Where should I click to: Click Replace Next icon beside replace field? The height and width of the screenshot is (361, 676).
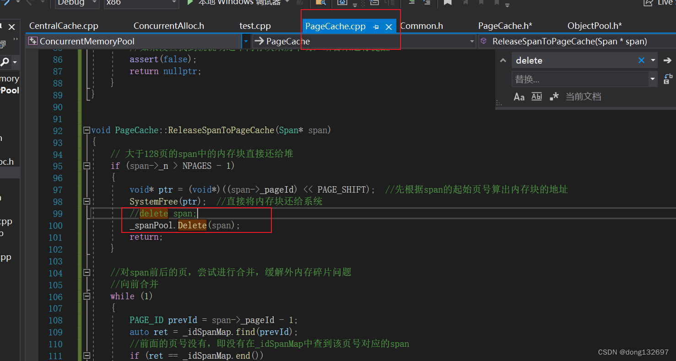[x=668, y=79]
